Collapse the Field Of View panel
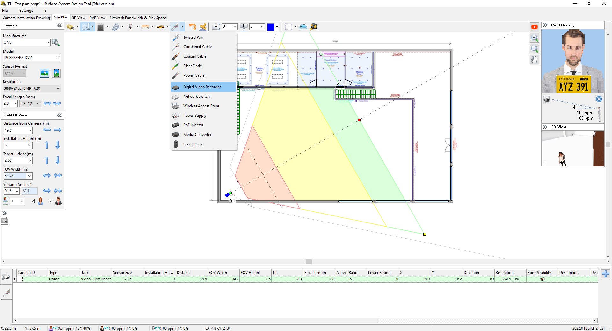This screenshot has width=612, height=331. click(59, 115)
